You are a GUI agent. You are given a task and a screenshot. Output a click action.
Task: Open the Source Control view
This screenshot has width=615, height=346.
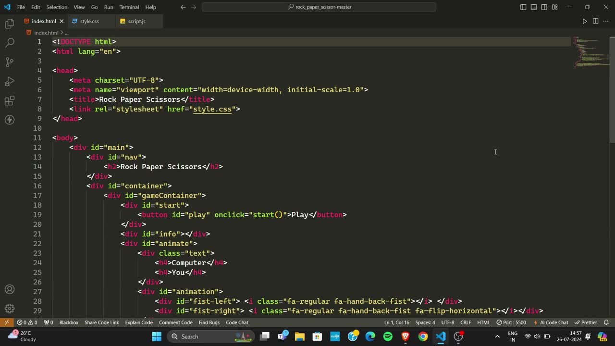pyautogui.click(x=10, y=62)
